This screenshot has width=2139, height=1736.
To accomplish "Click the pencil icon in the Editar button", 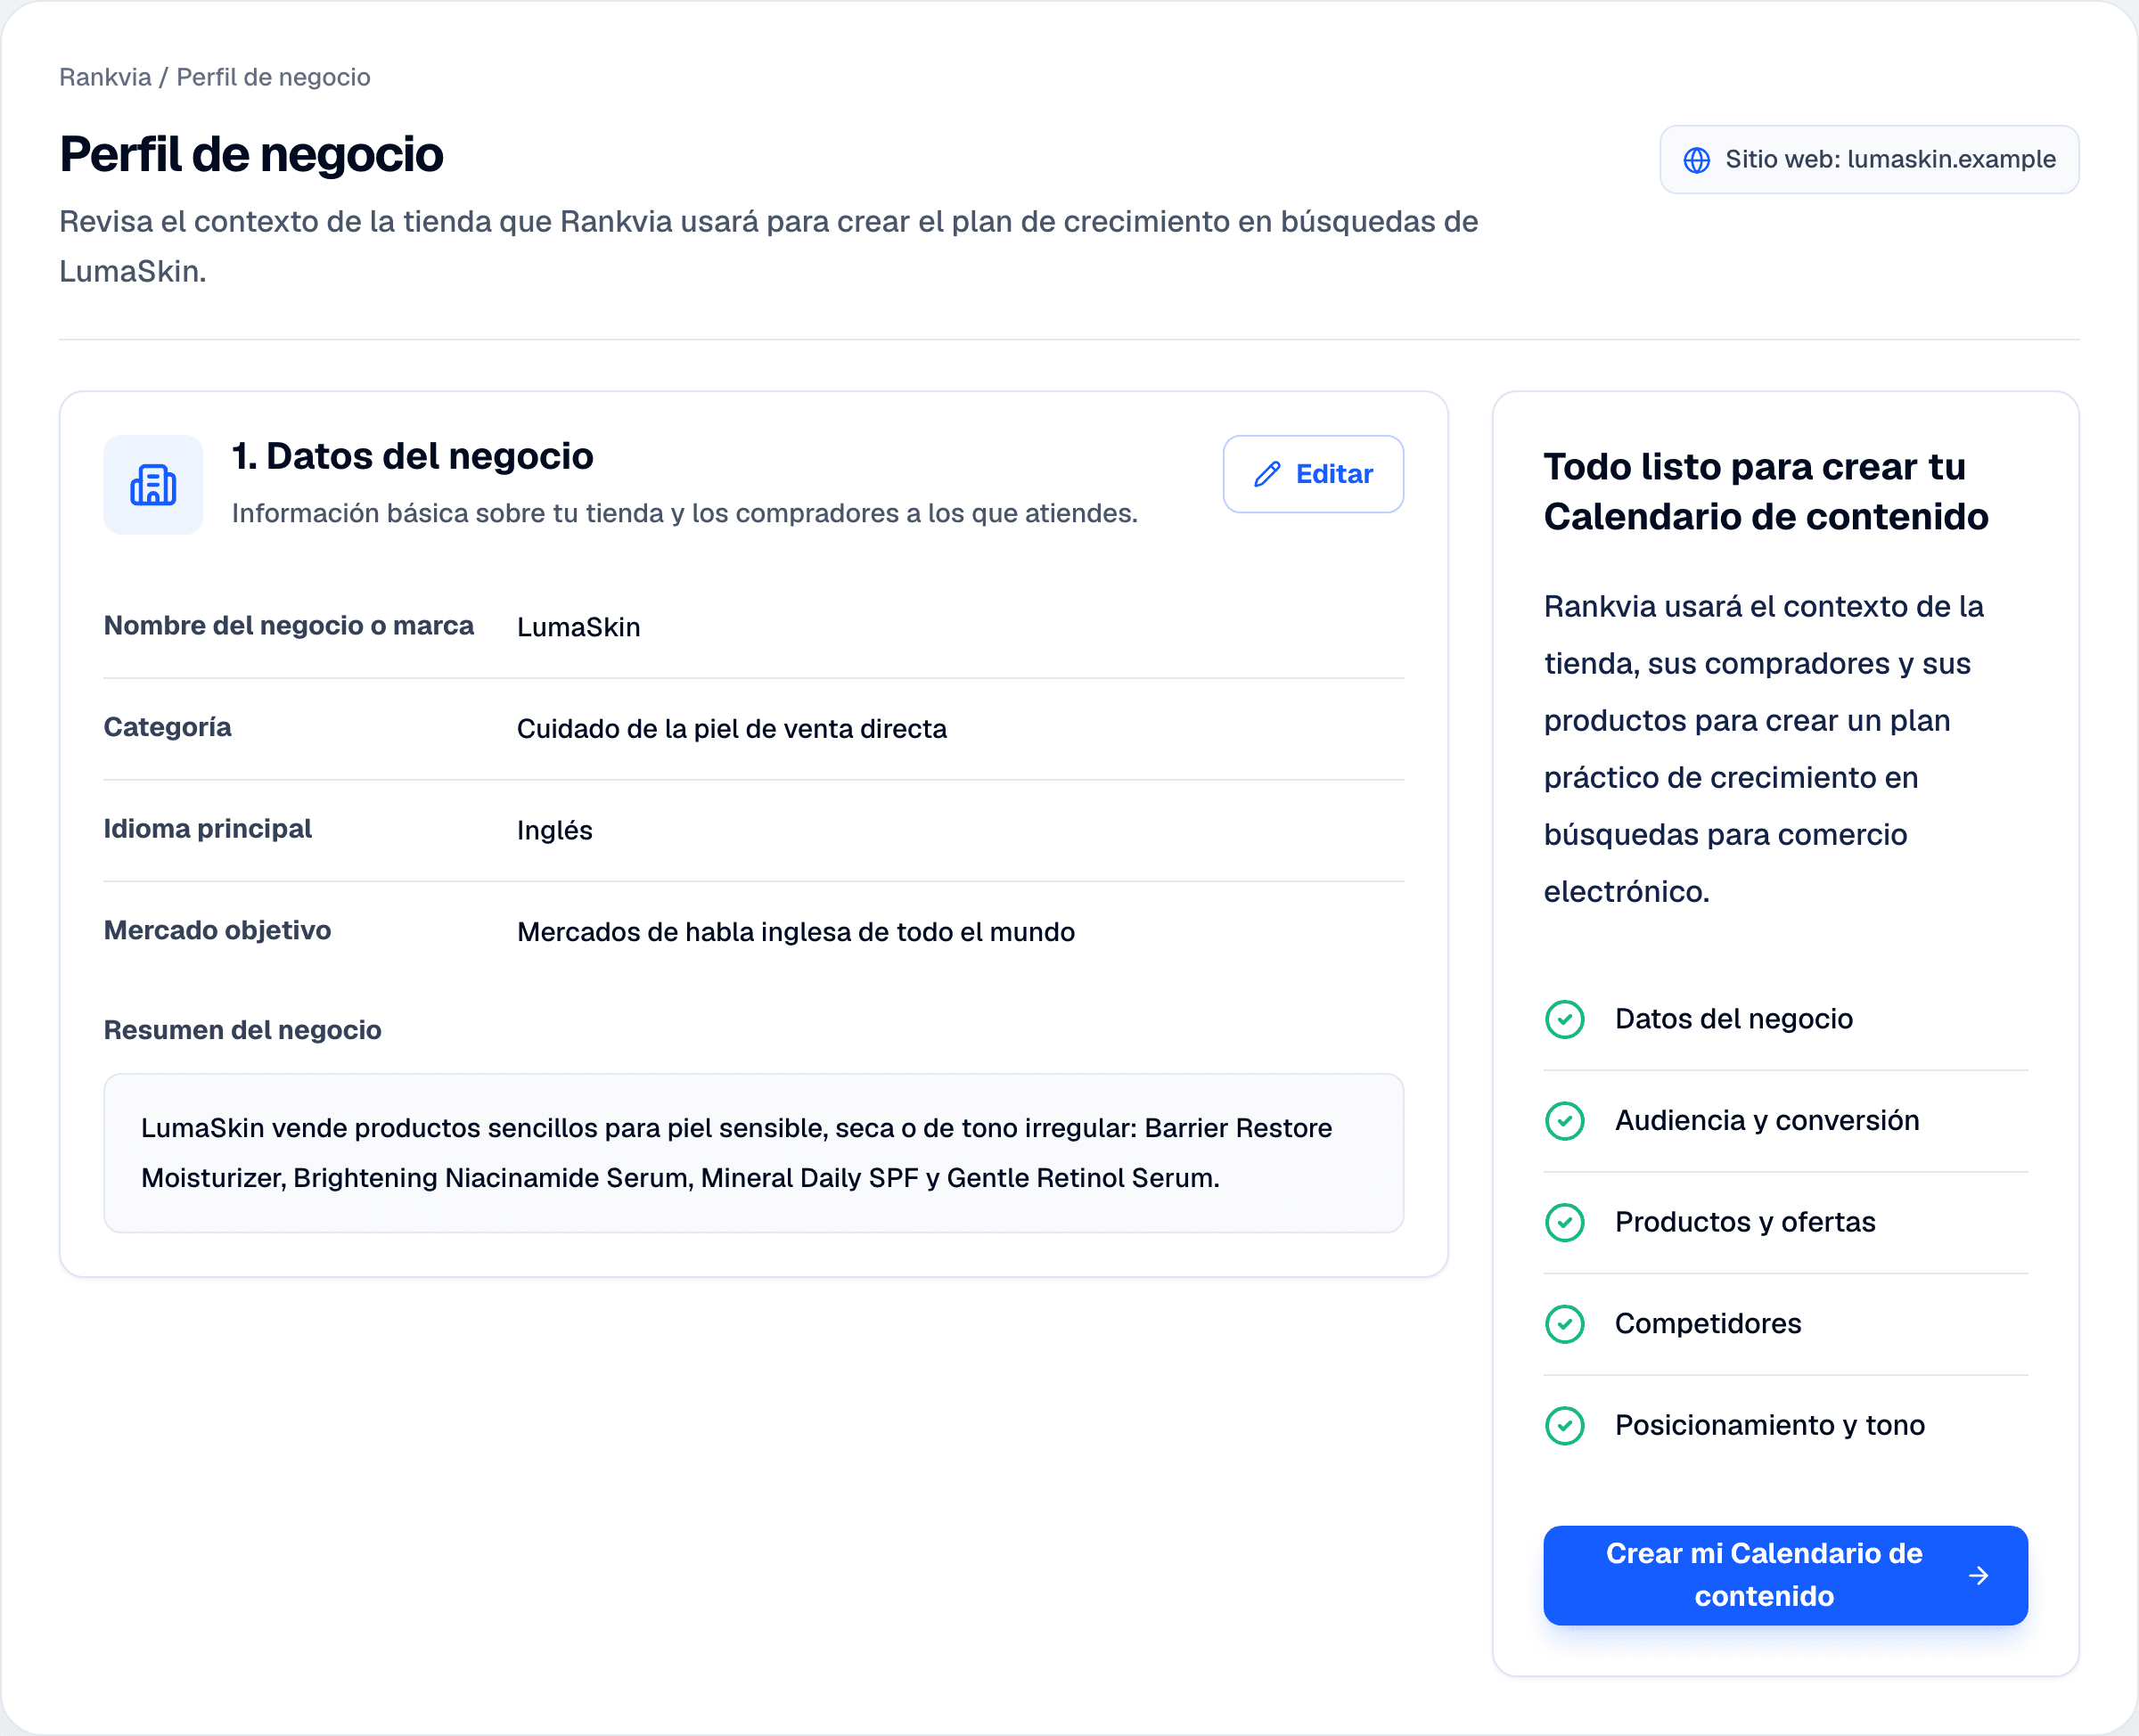I will pos(1267,474).
